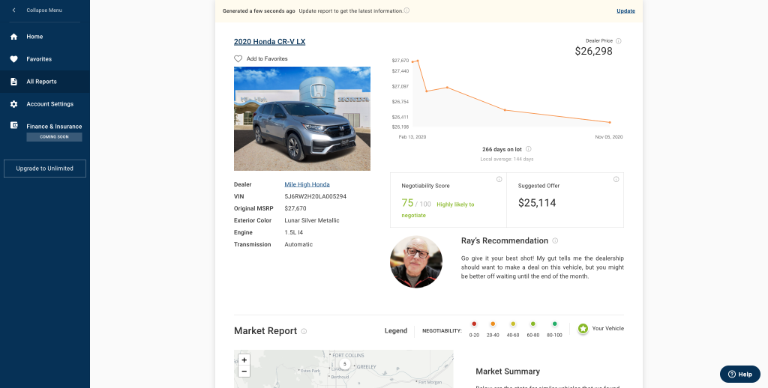Viewport: 768px width, 388px height.
Task: Click the light green 60-80 legend dot
Action: click(x=533, y=324)
